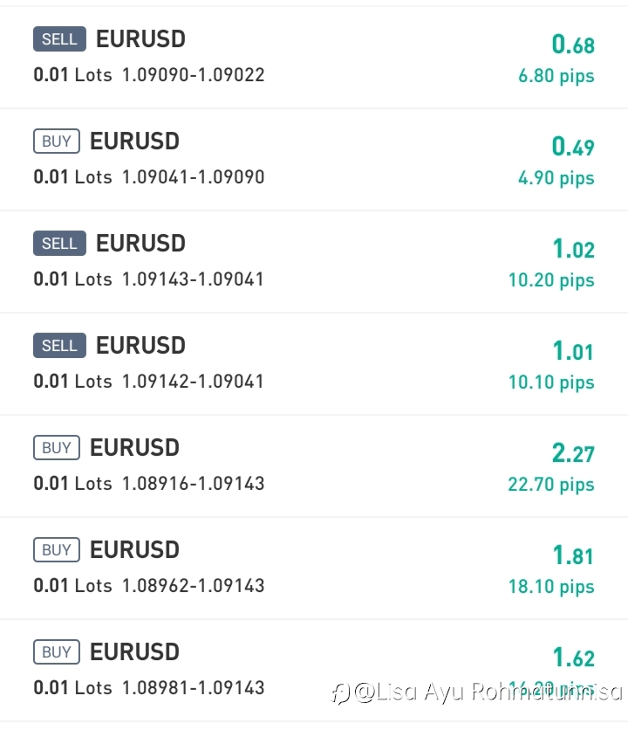Click the SELL badge of the 0.68 profit trade
Viewport: 628px width, 730px height.
coord(59,38)
